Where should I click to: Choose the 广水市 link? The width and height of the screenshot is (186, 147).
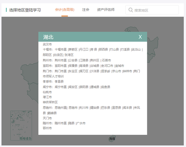pyautogui.click(x=81, y=123)
